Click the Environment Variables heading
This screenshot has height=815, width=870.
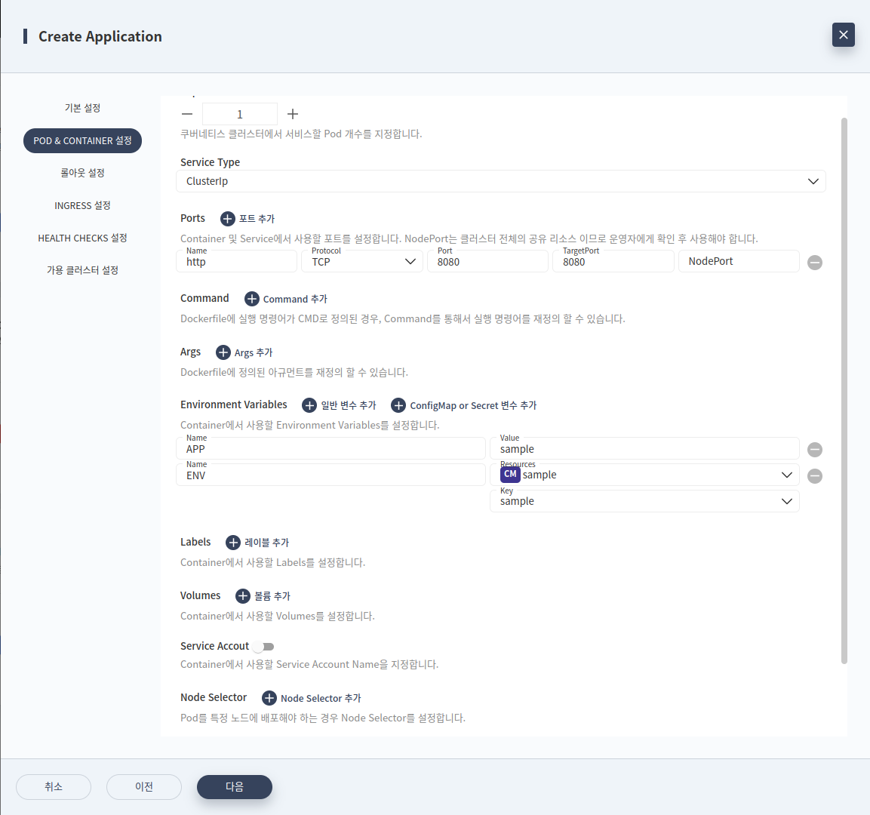[x=234, y=405]
